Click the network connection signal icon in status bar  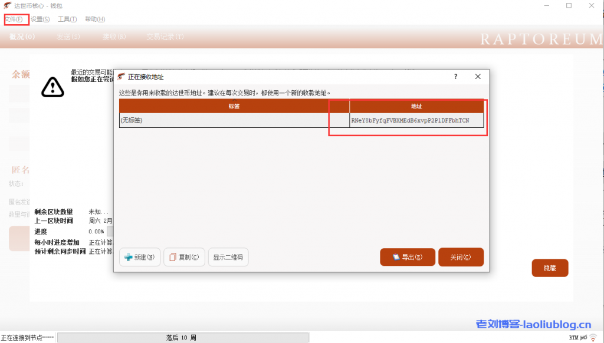593,338
